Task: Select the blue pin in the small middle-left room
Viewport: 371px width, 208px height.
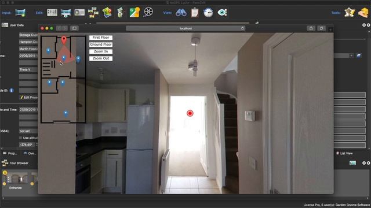Action: point(49,83)
